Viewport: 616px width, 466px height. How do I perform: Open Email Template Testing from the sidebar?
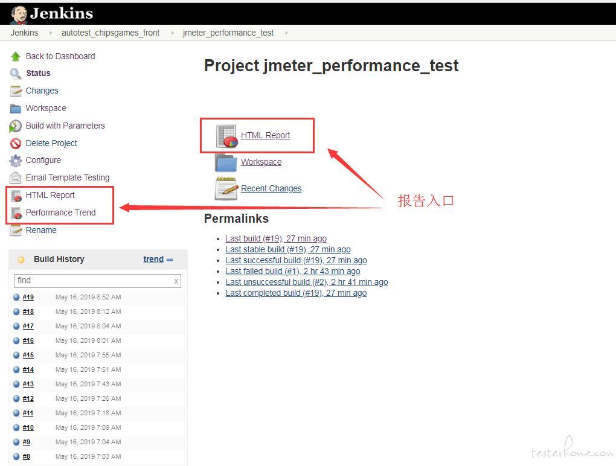click(x=68, y=178)
